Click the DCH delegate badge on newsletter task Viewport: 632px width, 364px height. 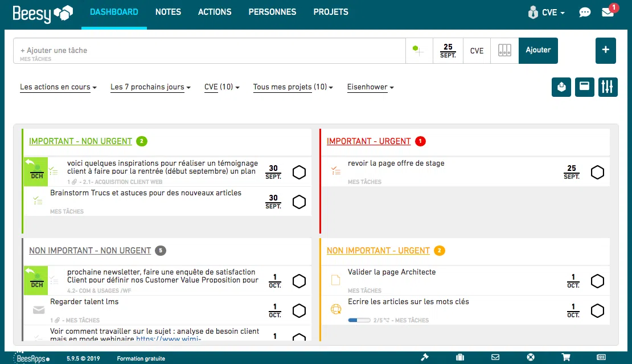pos(36,281)
